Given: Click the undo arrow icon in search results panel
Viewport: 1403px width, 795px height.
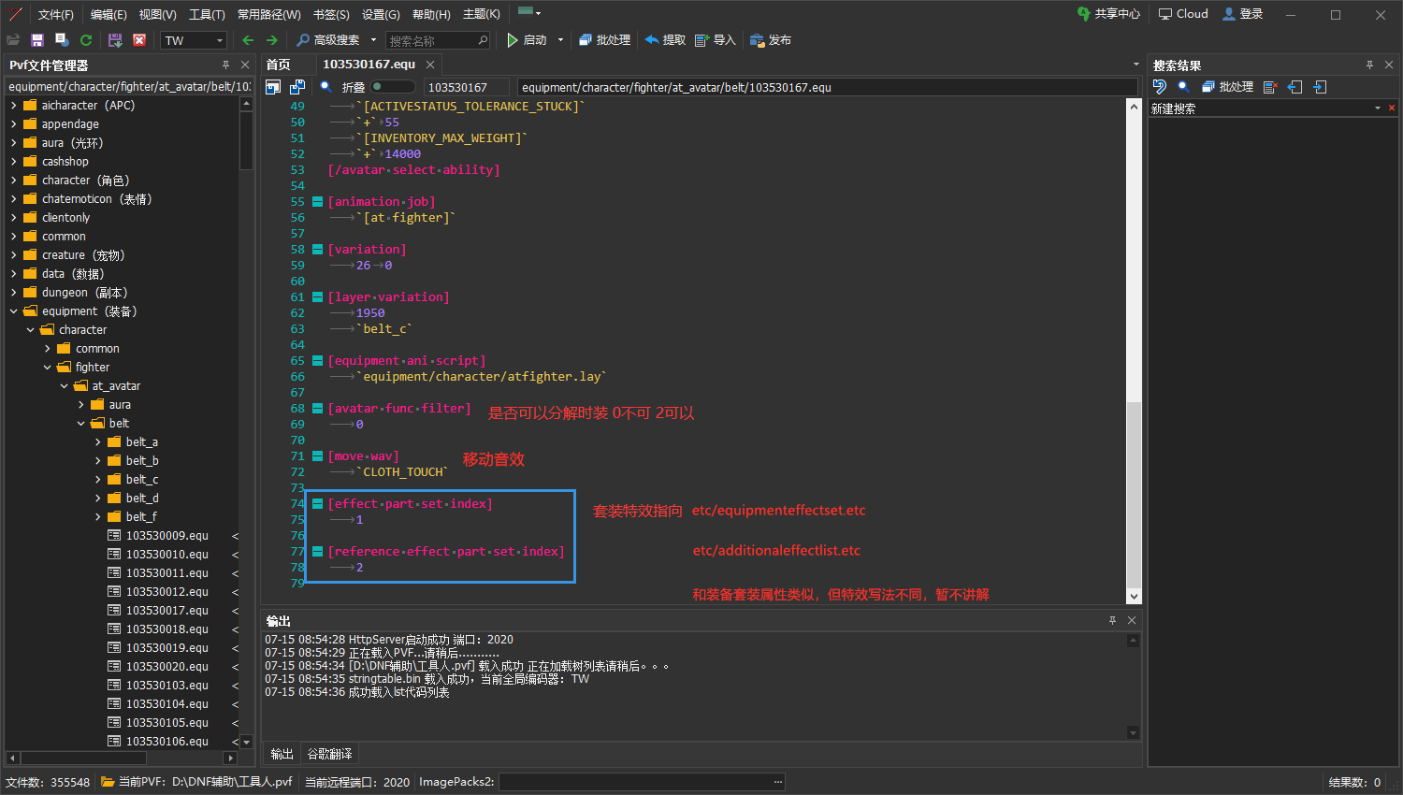Looking at the screenshot, I should point(1160,87).
